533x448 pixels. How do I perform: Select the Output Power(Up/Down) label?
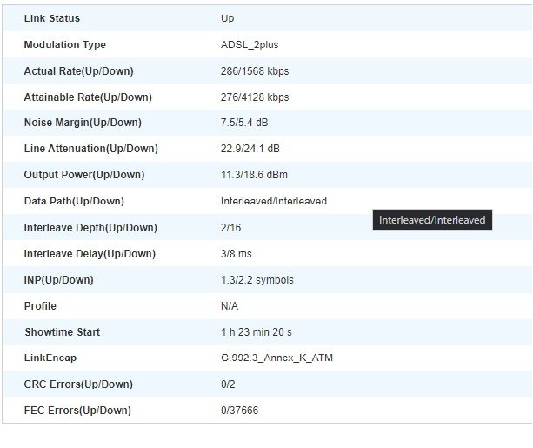pos(84,175)
